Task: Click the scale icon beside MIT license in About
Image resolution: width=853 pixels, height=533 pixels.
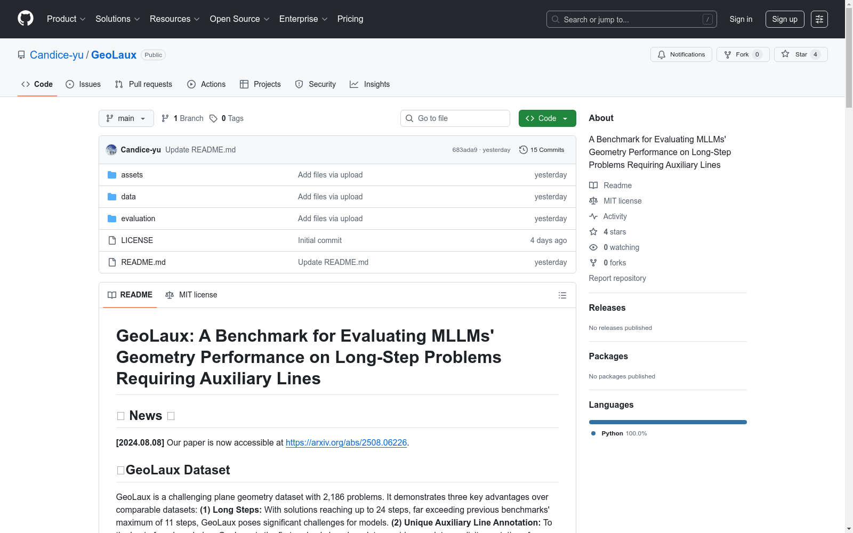Action: point(593,201)
